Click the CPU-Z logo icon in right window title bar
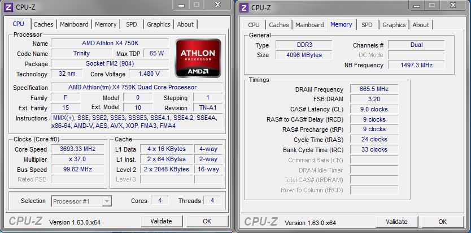 [x=243, y=7]
